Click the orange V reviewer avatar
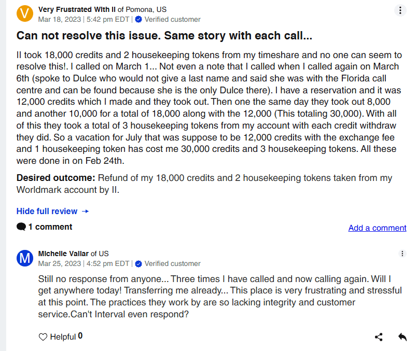416x351 pixels. point(25,14)
